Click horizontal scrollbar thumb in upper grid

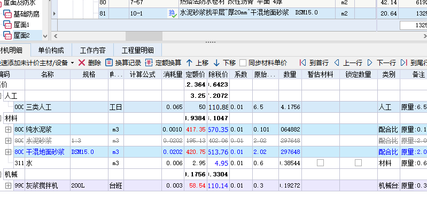click(x=144, y=36)
